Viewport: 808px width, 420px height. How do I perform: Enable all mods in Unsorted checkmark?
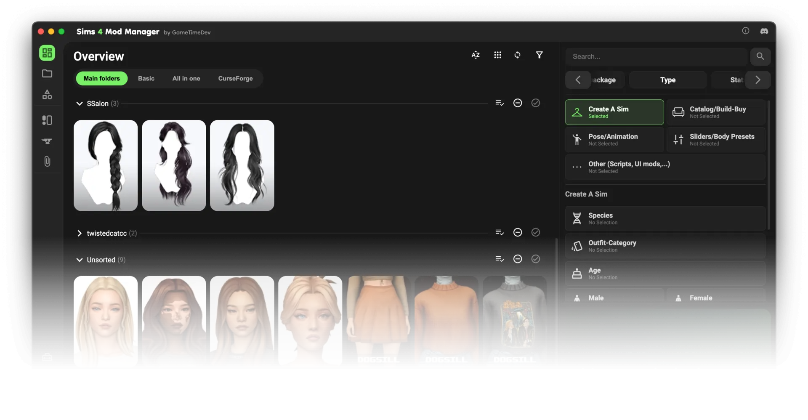pyautogui.click(x=535, y=259)
